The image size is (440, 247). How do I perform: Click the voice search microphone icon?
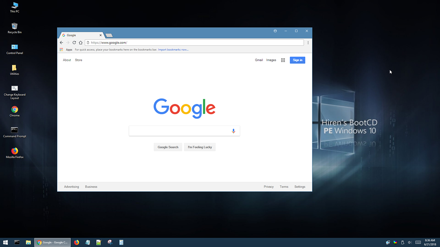click(233, 131)
